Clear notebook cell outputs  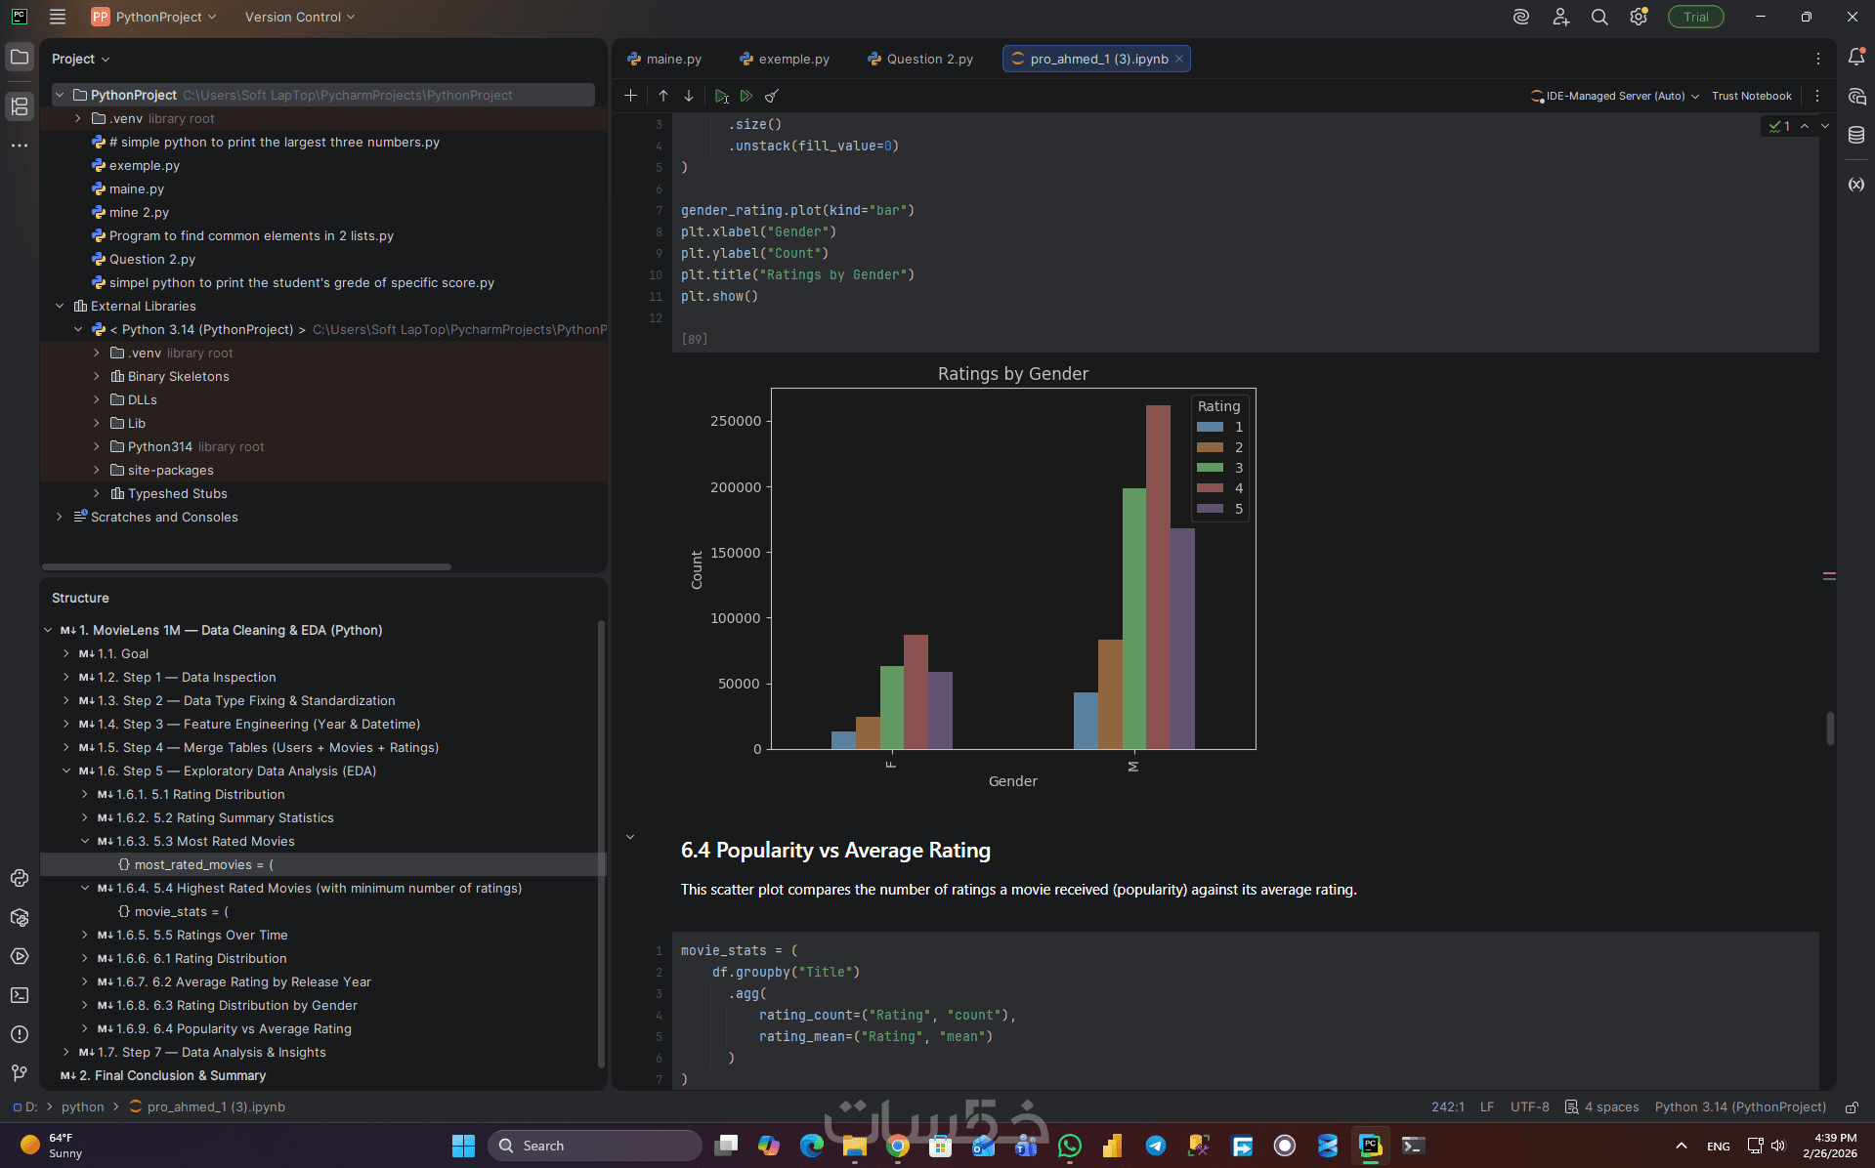click(772, 96)
